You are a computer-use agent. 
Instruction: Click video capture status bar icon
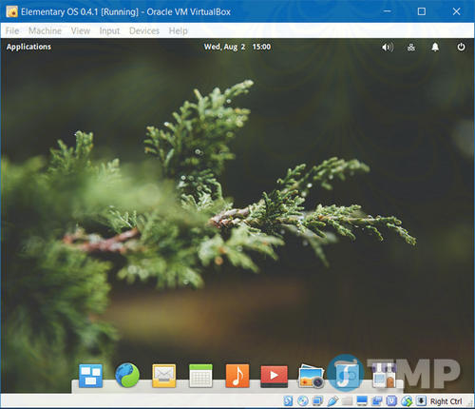376,401
